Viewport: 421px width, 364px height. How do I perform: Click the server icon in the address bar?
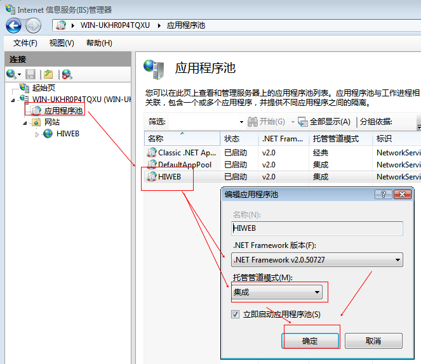point(61,25)
